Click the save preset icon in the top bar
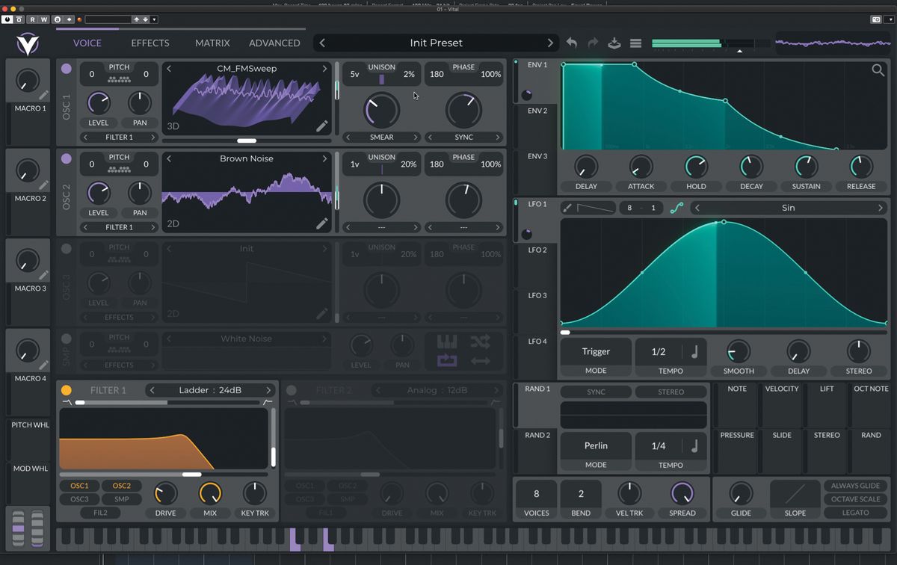This screenshot has height=565, width=897. coord(614,43)
